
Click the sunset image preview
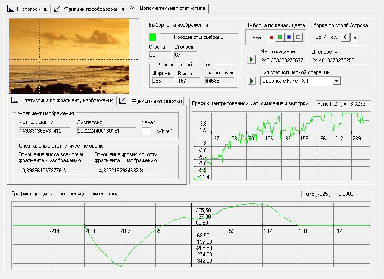pyautogui.click(x=69, y=56)
